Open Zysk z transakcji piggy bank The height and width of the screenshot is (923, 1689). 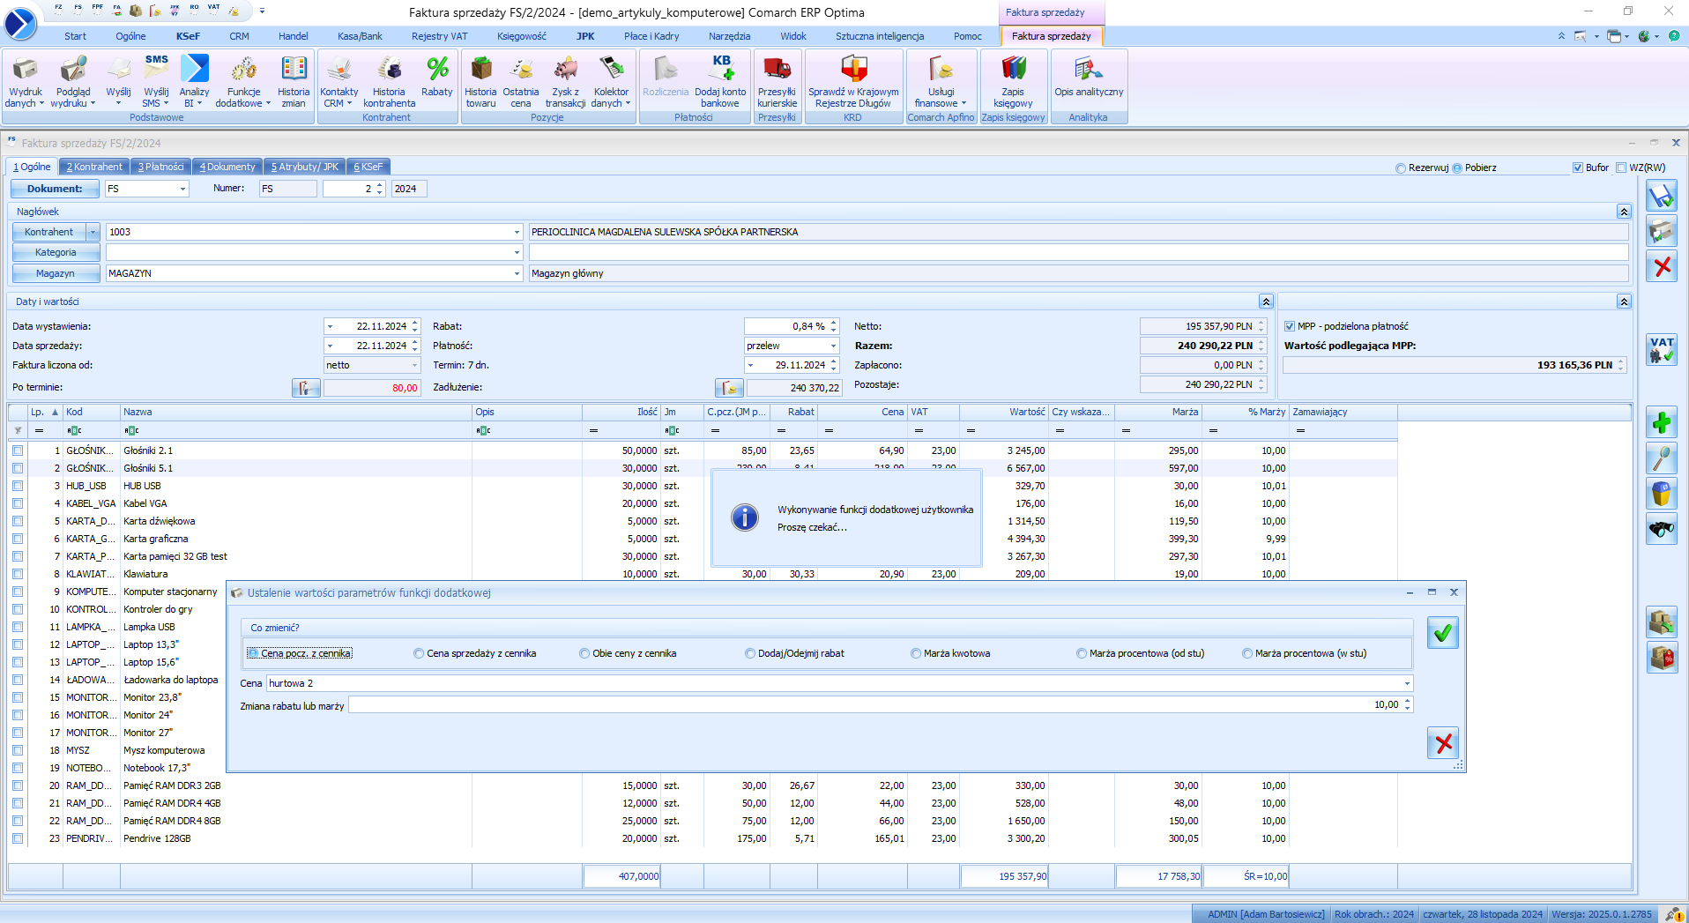565,81
